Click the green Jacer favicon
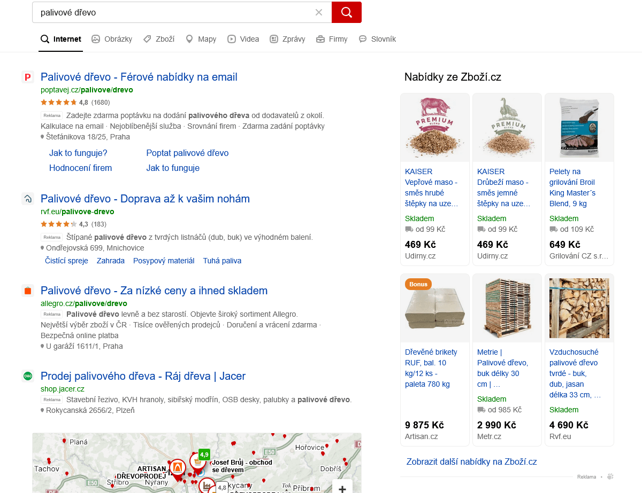This screenshot has width=642, height=493. [x=28, y=376]
